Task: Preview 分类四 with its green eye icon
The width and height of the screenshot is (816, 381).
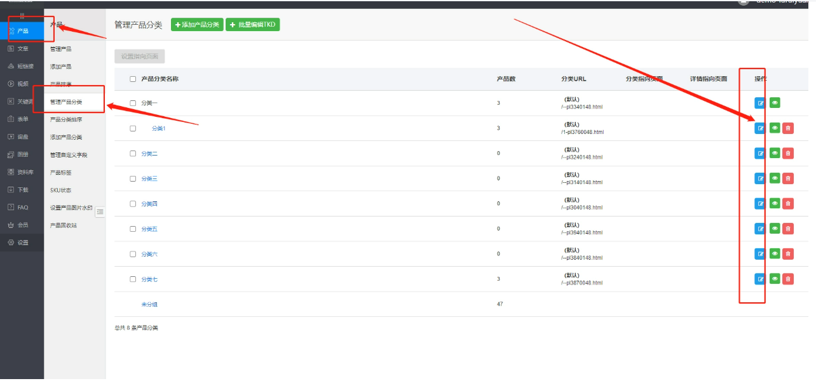Action: coord(775,203)
